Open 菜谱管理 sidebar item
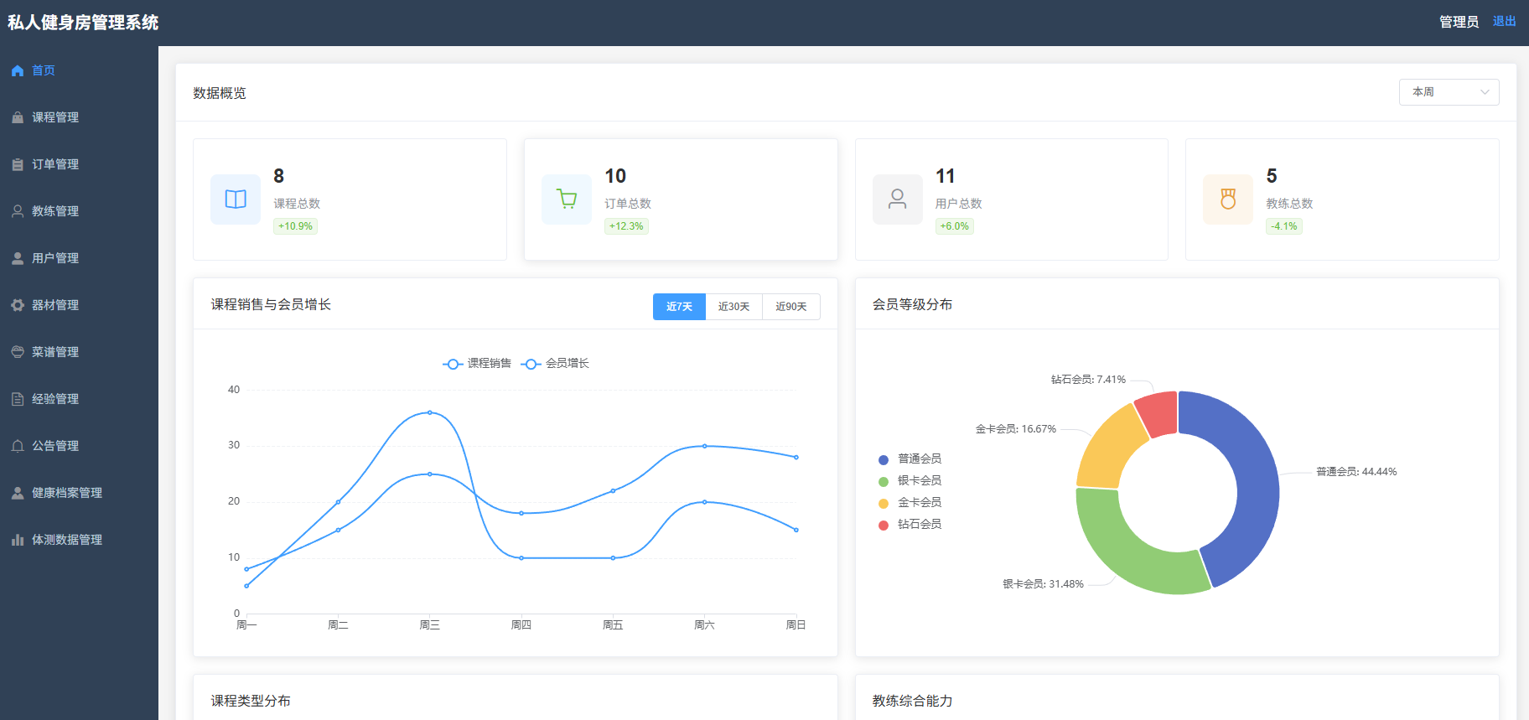Screen dimensions: 1529x720 pos(79,352)
